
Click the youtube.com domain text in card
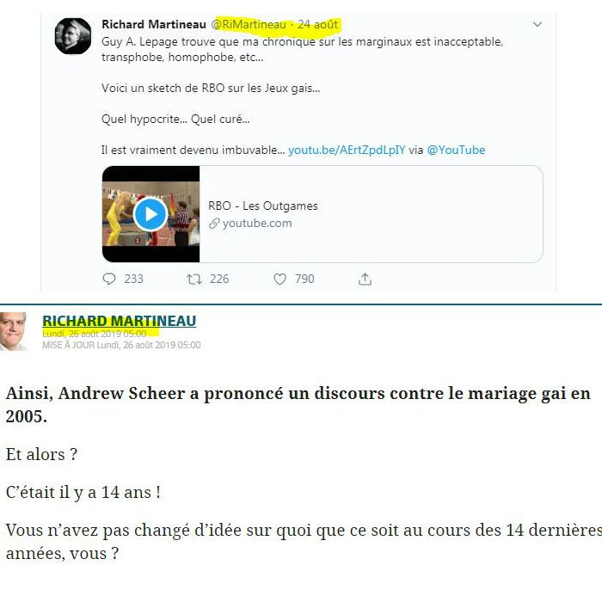(x=257, y=224)
